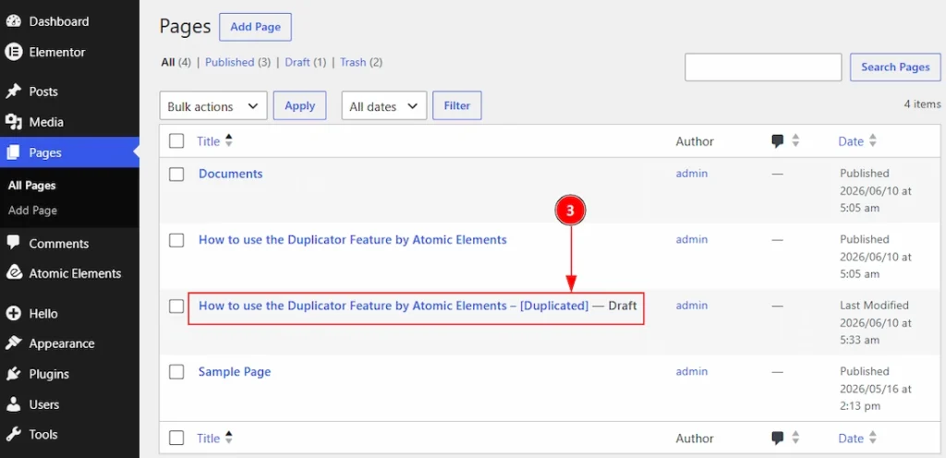Screen dimensions: 946x458
Task: Open the [Duplicated] draft page title
Action: coord(394,306)
